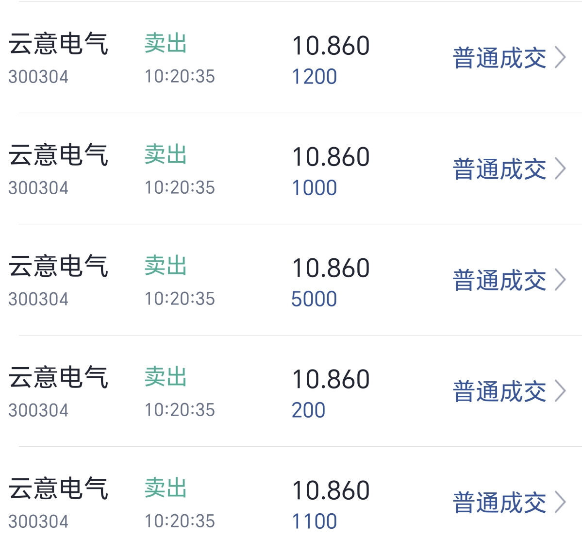Tap the chevron on the 200-share trade
Viewport: 582px width, 556px height.
pos(560,391)
